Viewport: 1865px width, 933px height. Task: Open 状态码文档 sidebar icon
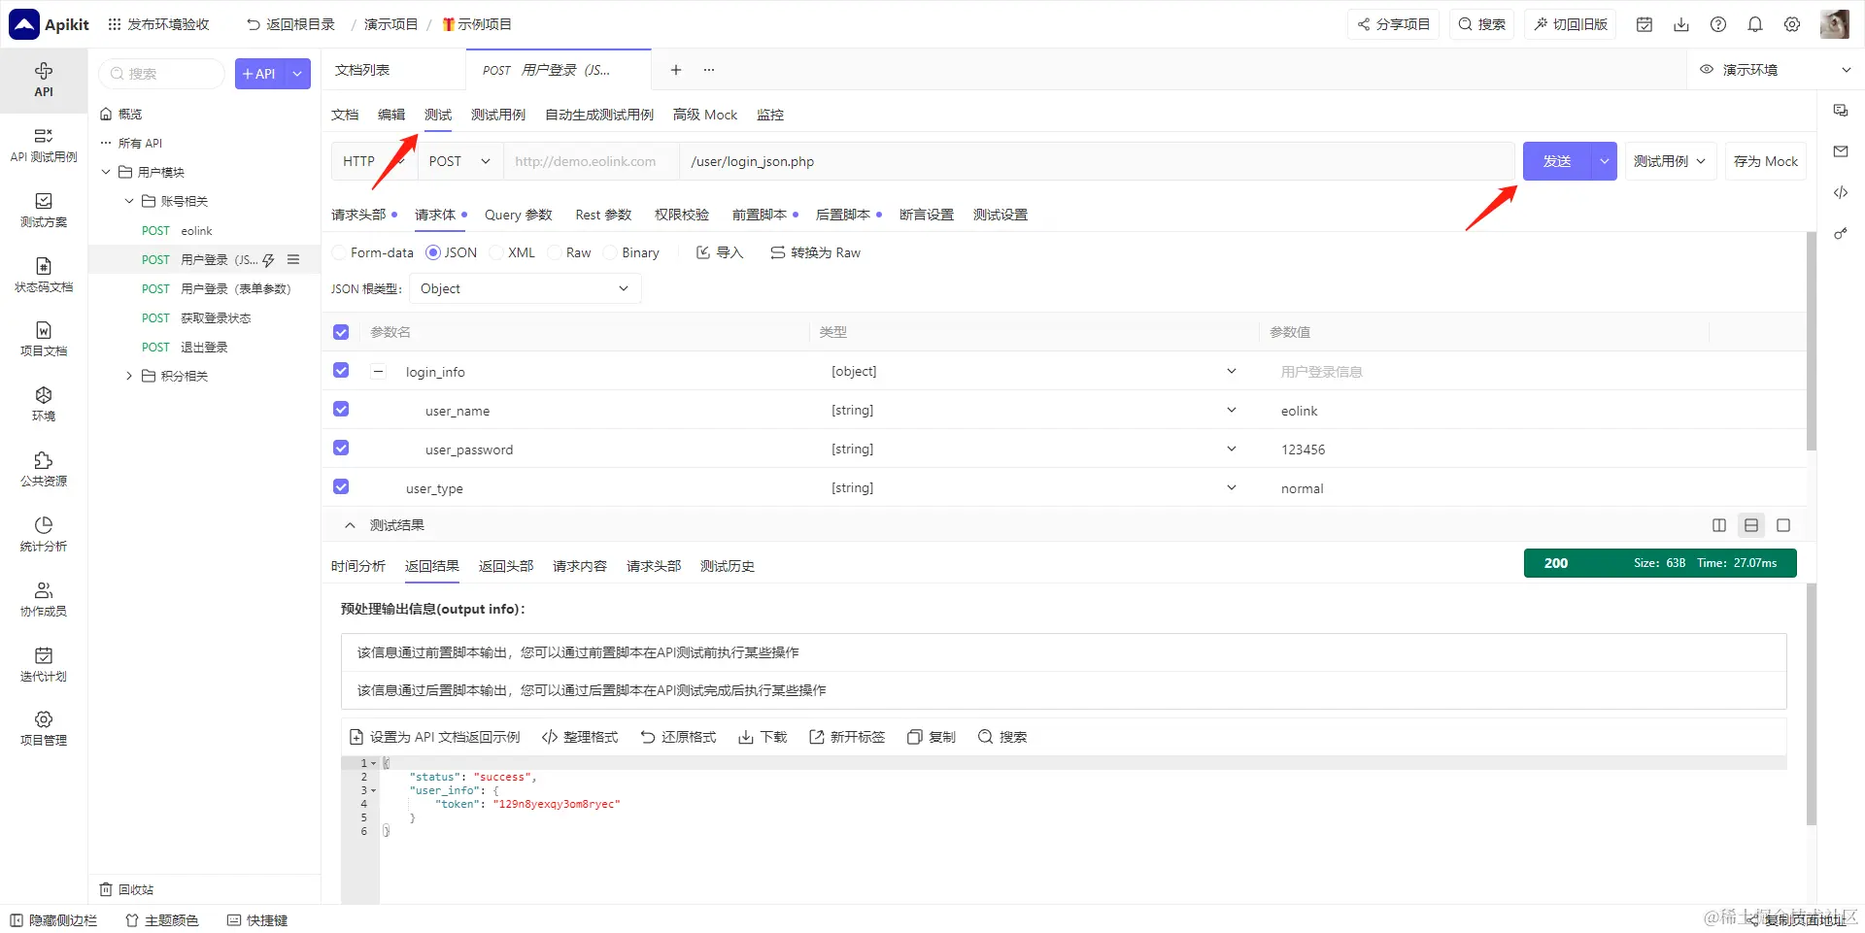pyautogui.click(x=44, y=276)
